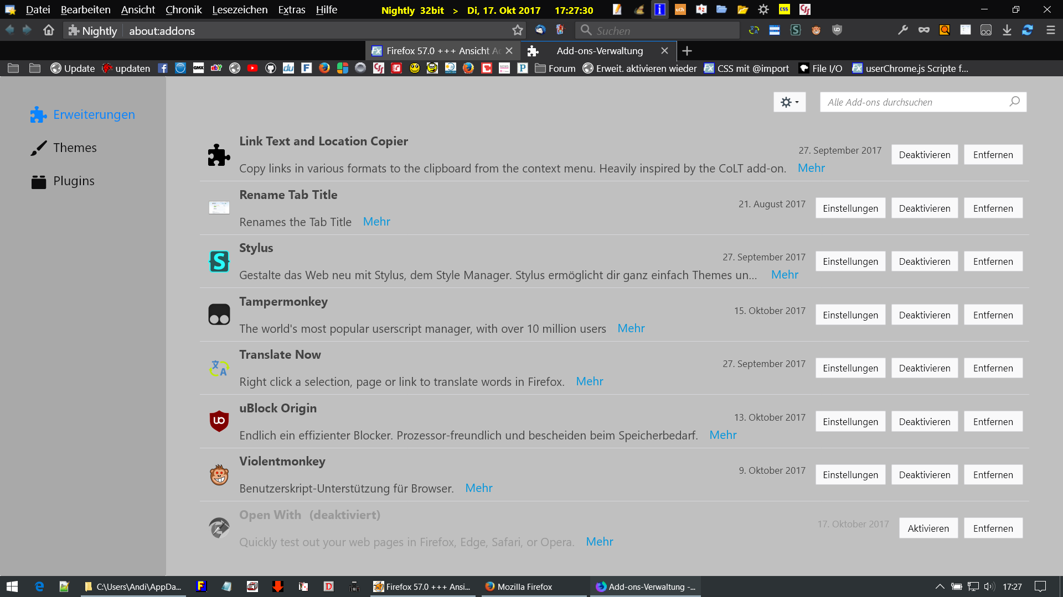
Task: Open the Tampermonkey Einstellungen button
Action: [850, 315]
